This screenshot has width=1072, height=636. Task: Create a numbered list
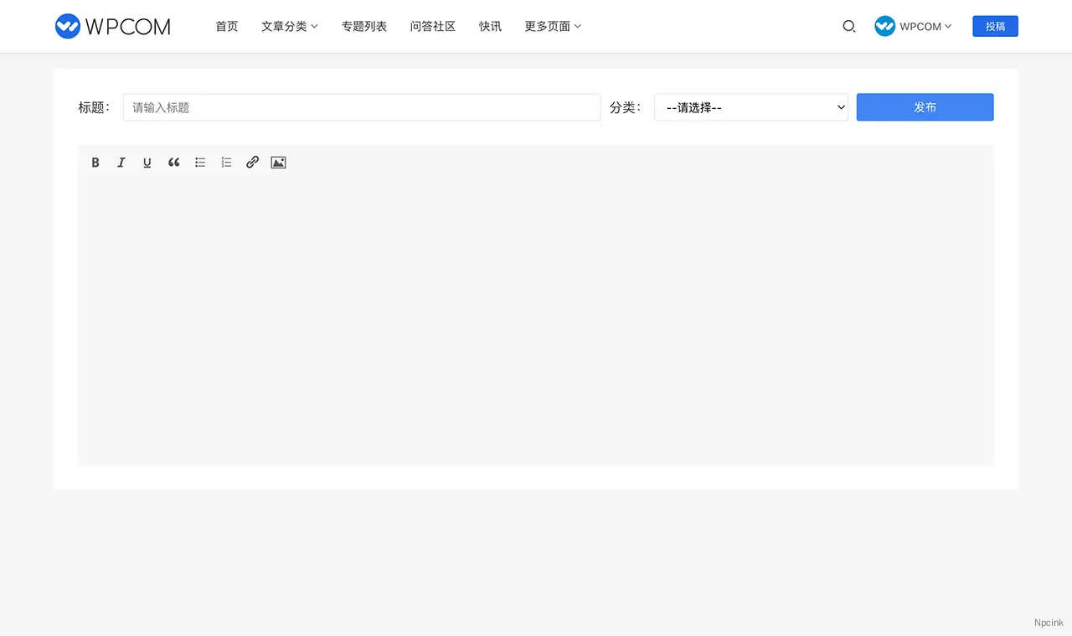(x=226, y=162)
